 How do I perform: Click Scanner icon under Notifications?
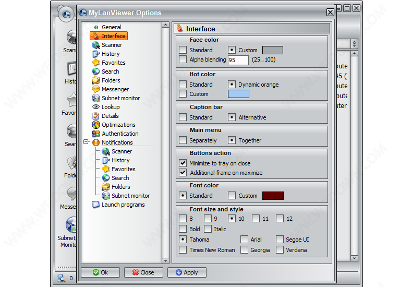106,152
